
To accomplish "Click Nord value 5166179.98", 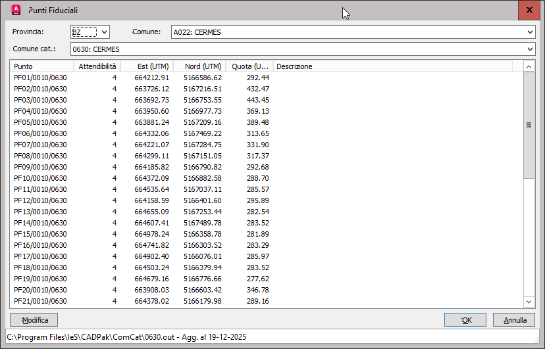I will click(203, 301).
